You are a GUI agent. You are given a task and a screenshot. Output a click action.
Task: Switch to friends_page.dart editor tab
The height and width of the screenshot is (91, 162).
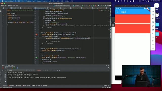[x=40, y=8]
